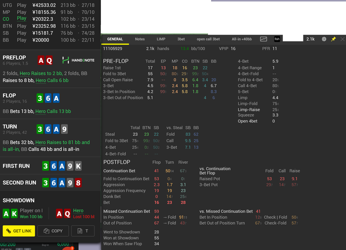This screenshot has width=346, height=250.
Task: Open the All-in <40bb tab
Action: tap(242, 39)
